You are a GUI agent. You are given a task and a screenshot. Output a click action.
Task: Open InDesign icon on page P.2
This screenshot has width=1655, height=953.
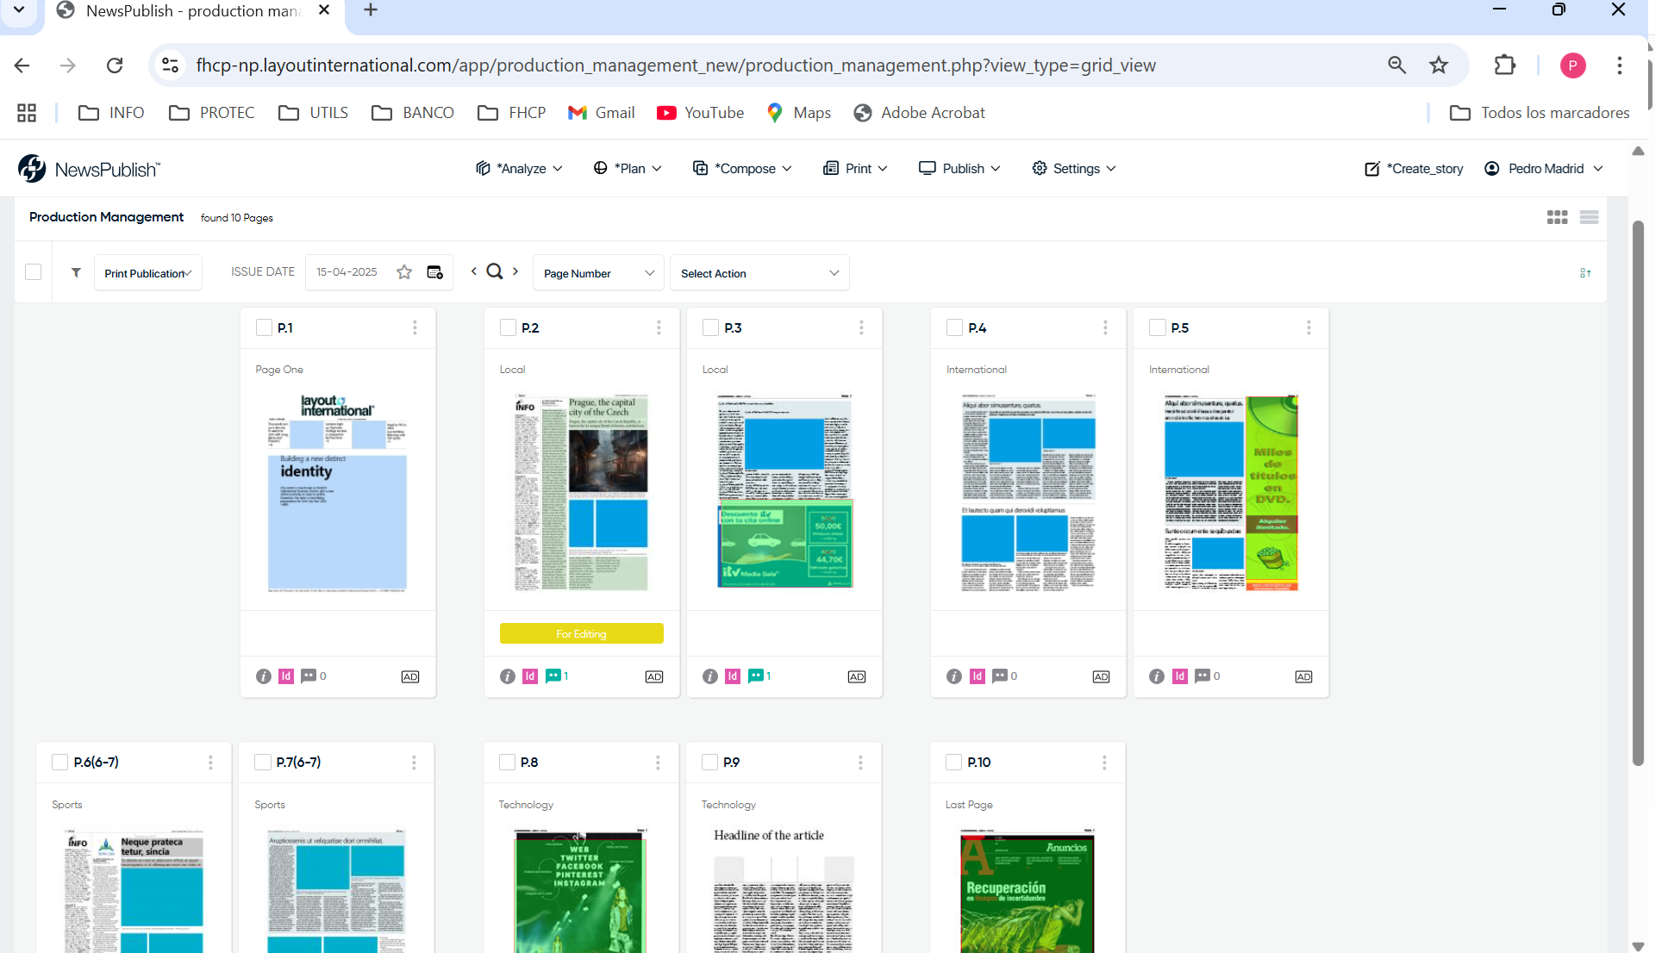coord(530,676)
